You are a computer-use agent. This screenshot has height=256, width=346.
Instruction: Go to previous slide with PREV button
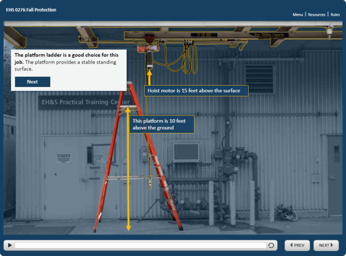point(297,245)
